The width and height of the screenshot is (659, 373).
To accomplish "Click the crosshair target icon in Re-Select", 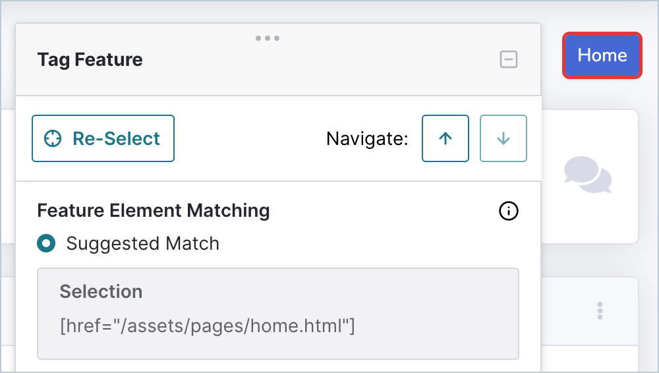I will pyautogui.click(x=53, y=138).
